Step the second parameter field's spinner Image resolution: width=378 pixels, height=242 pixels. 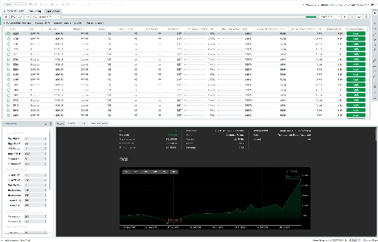click(x=45, y=143)
